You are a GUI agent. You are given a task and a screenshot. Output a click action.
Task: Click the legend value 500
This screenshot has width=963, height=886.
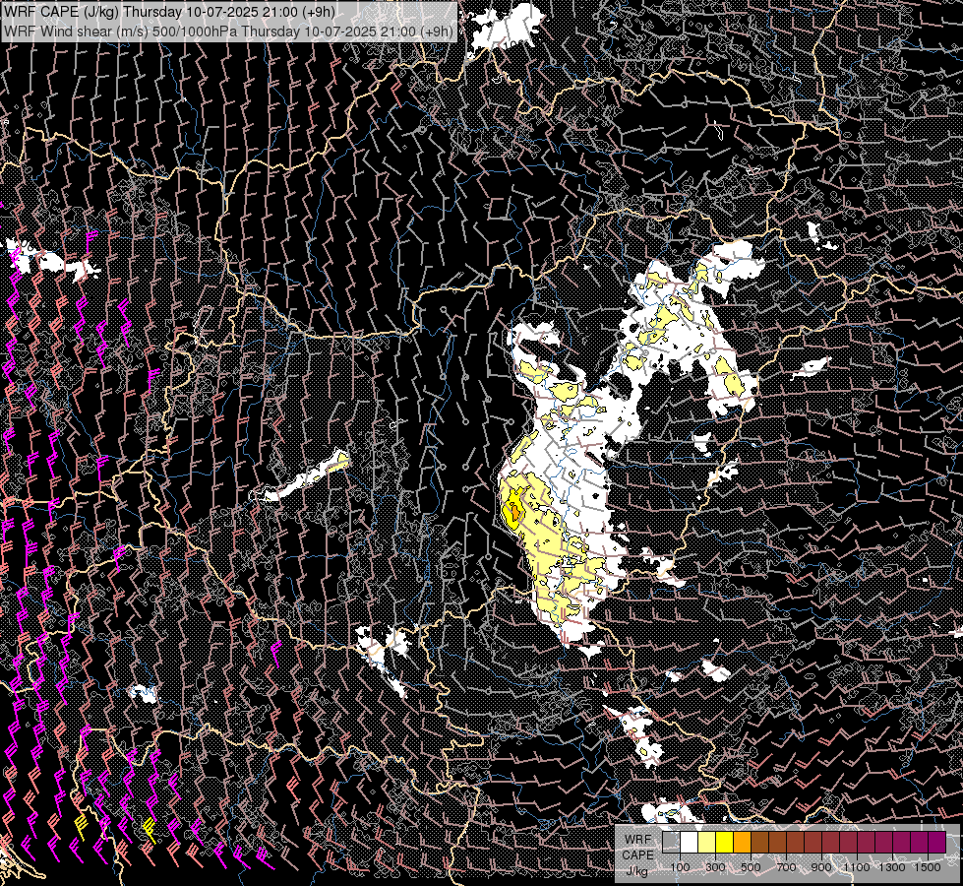[x=751, y=867]
